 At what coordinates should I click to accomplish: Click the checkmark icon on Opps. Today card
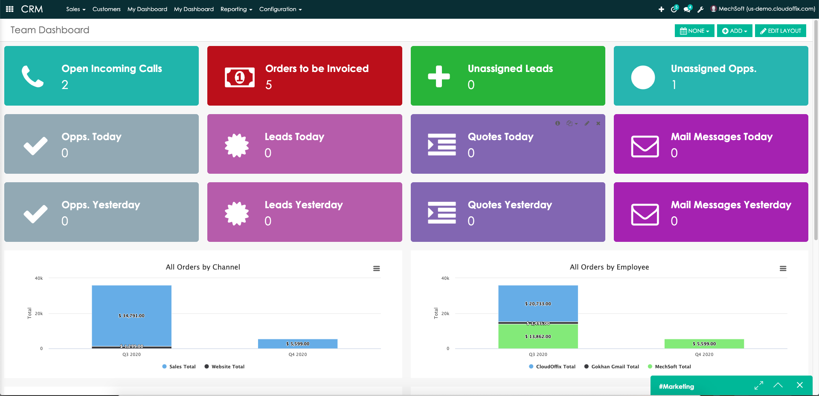35,146
